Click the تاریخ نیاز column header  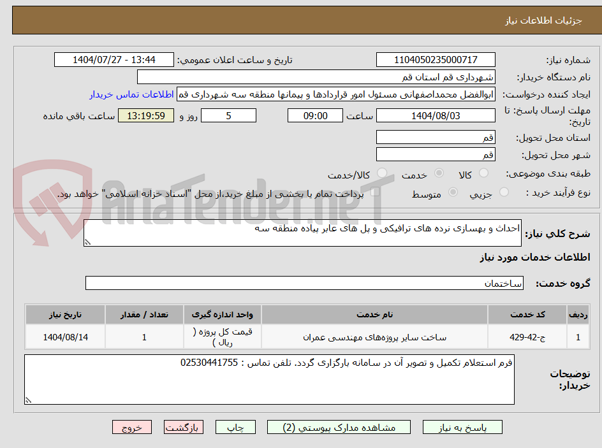click(65, 315)
